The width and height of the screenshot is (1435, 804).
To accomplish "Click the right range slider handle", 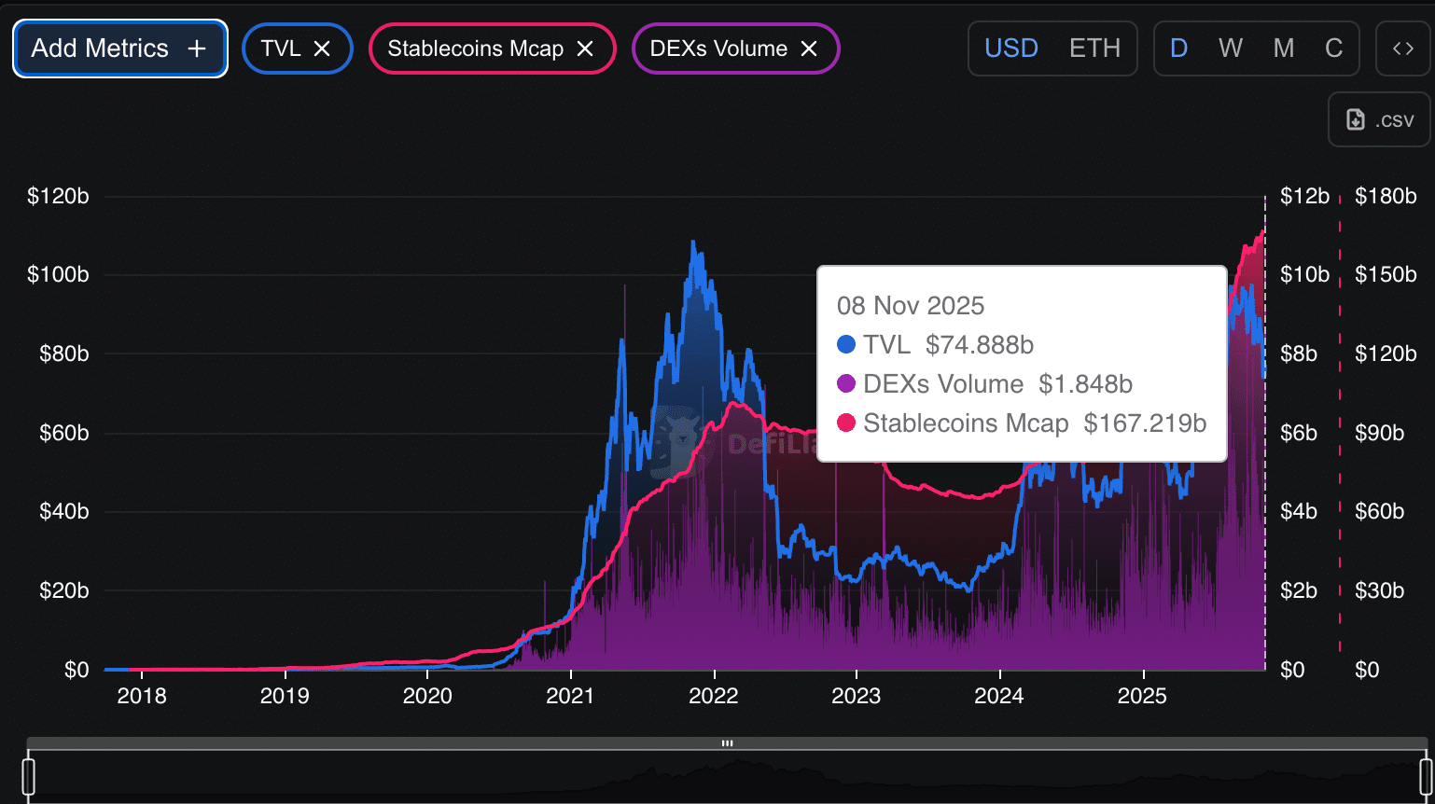I will [1426, 776].
